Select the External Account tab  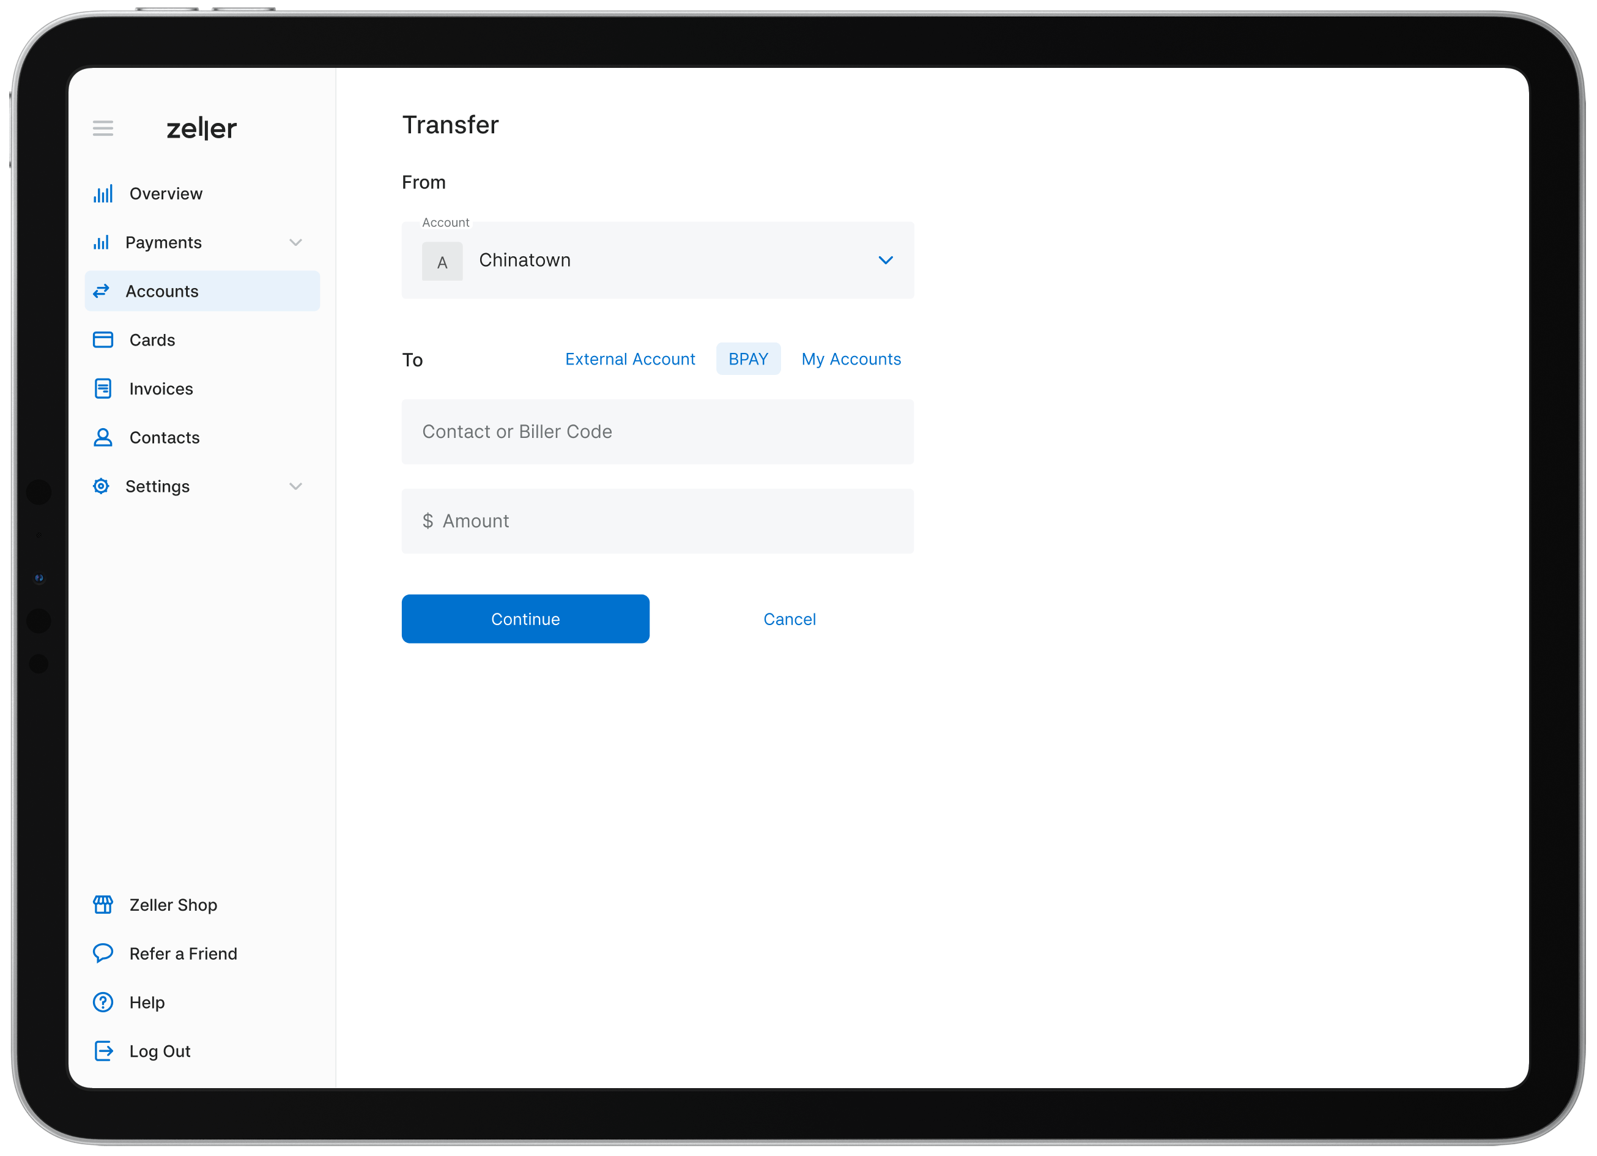coord(630,359)
